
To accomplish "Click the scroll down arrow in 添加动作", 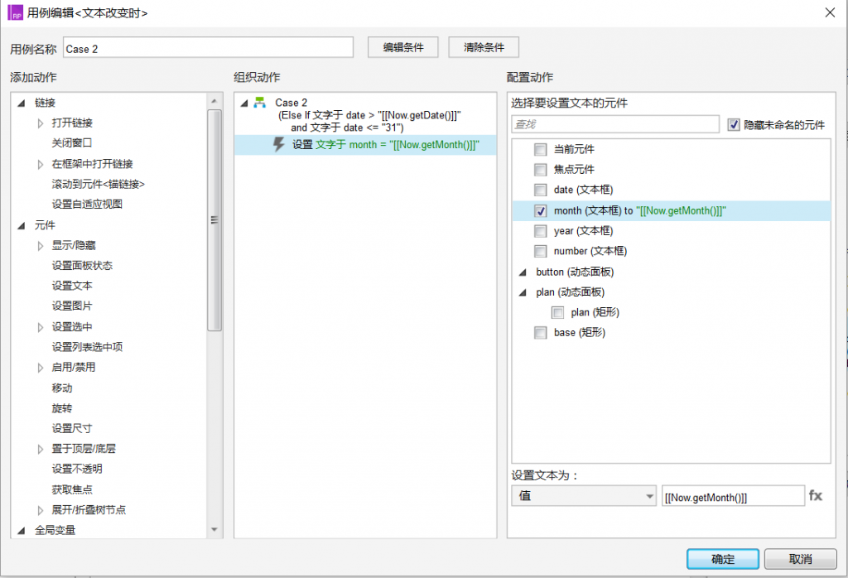I will (x=214, y=530).
